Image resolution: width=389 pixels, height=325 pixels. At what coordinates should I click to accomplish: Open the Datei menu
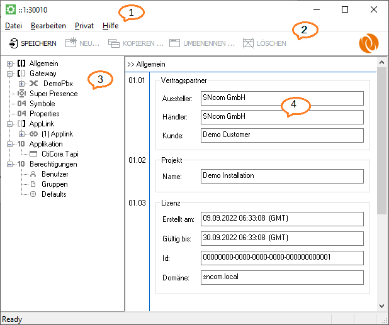(13, 26)
